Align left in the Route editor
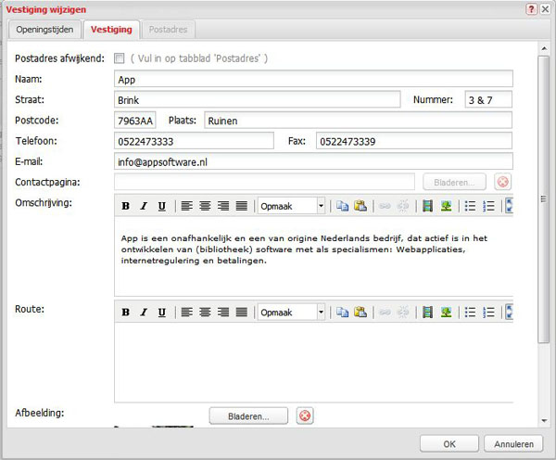 click(187, 312)
